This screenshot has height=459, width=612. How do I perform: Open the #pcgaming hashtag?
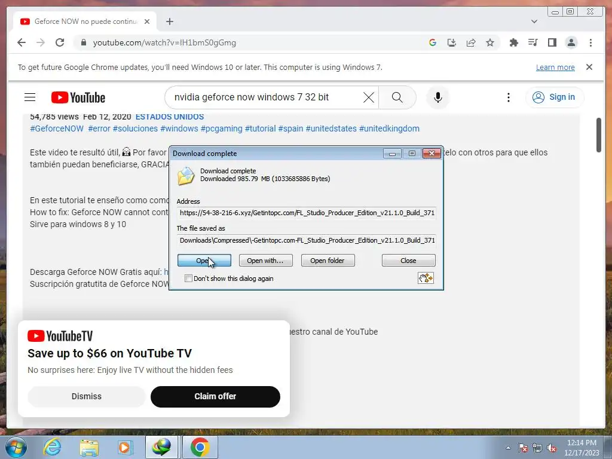tap(221, 128)
